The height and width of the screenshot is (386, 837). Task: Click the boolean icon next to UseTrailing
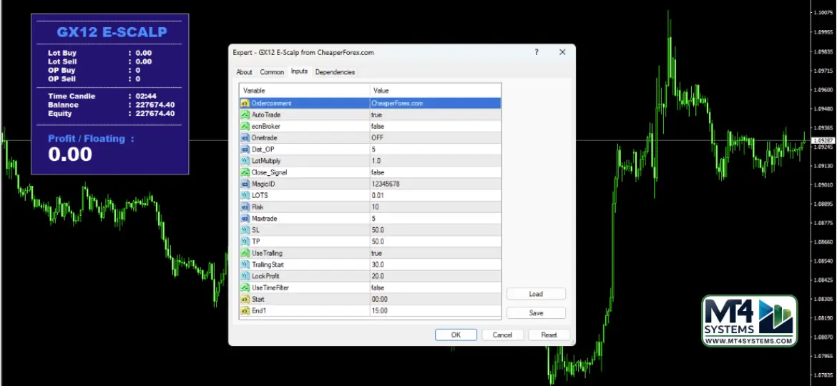(245, 253)
